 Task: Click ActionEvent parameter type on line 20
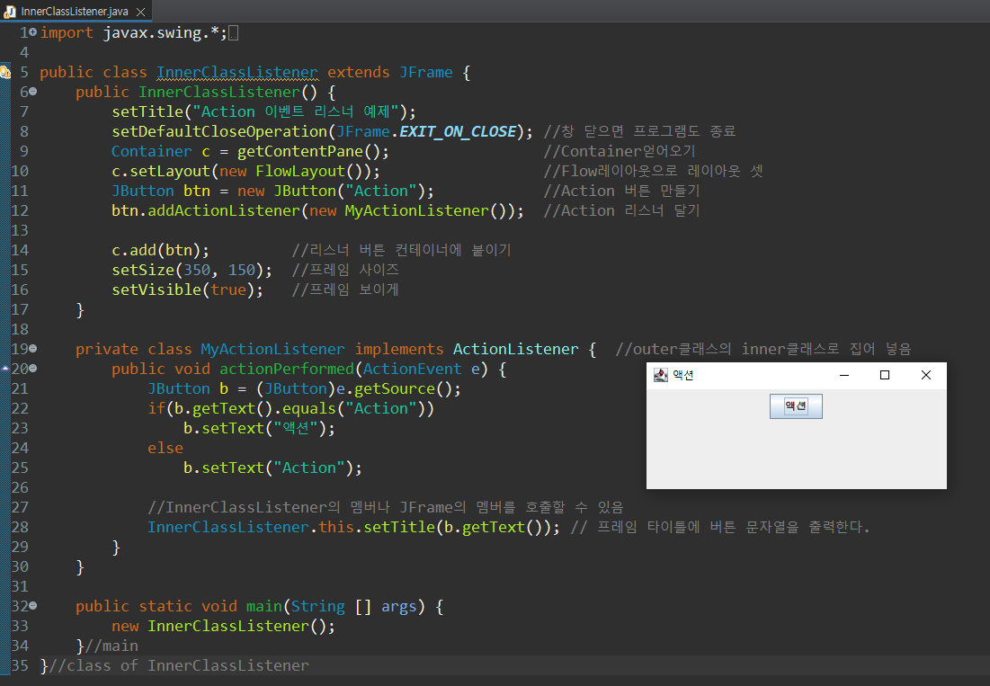pos(413,370)
